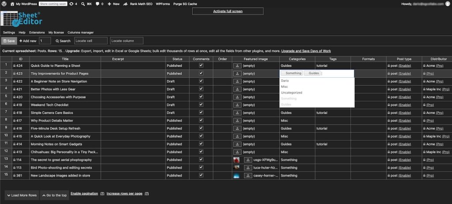Open the Columns manager
Screen dimensions: 452x204
81,33
